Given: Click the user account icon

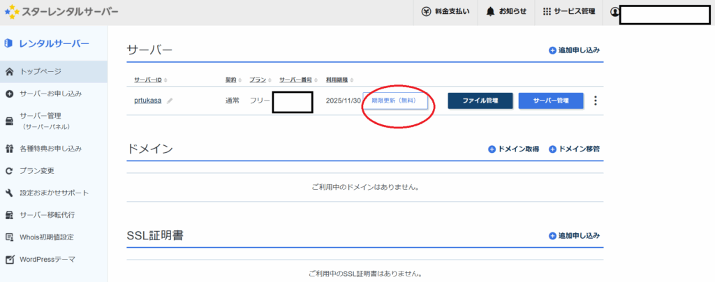Looking at the screenshot, I should 614,12.
